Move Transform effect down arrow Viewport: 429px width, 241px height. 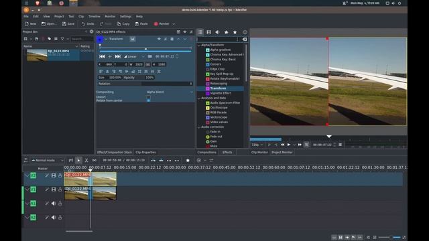185,39
